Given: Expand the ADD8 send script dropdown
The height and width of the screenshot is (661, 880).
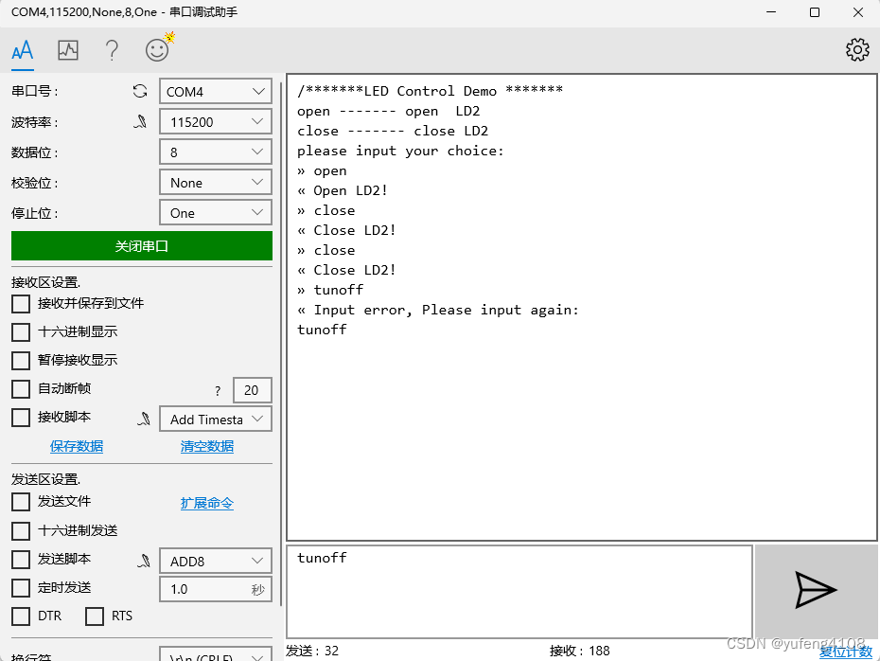Looking at the screenshot, I should pyautogui.click(x=216, y=561).
